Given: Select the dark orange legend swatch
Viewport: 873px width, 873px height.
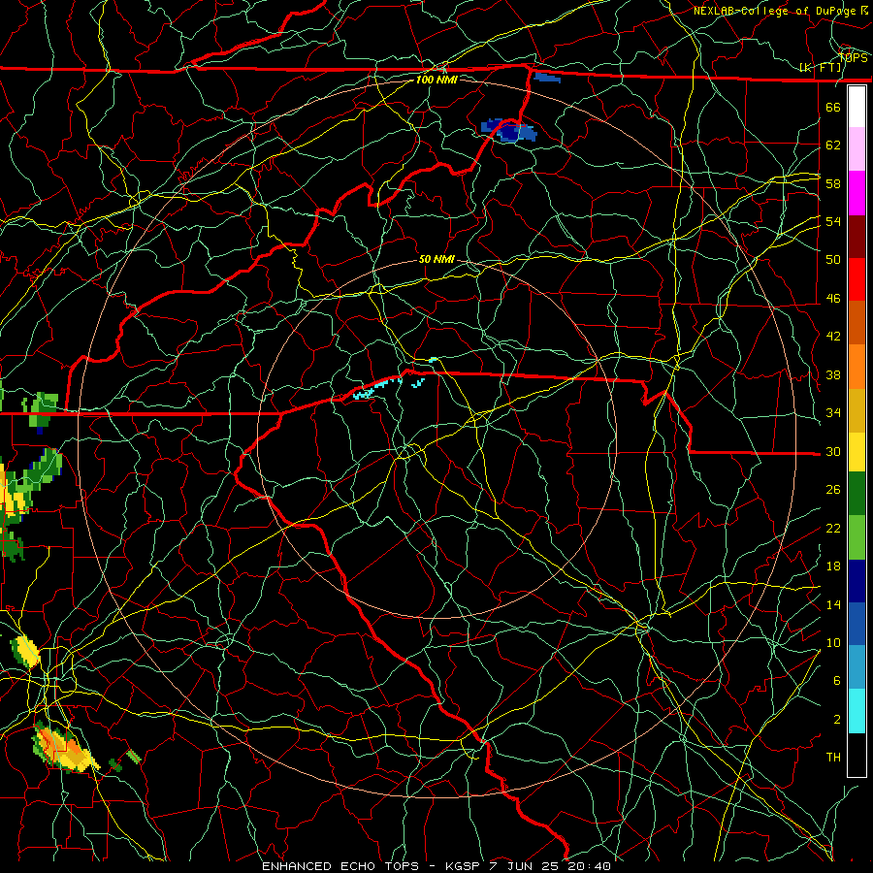Looking at the screenshot, I should click(857, 323).
